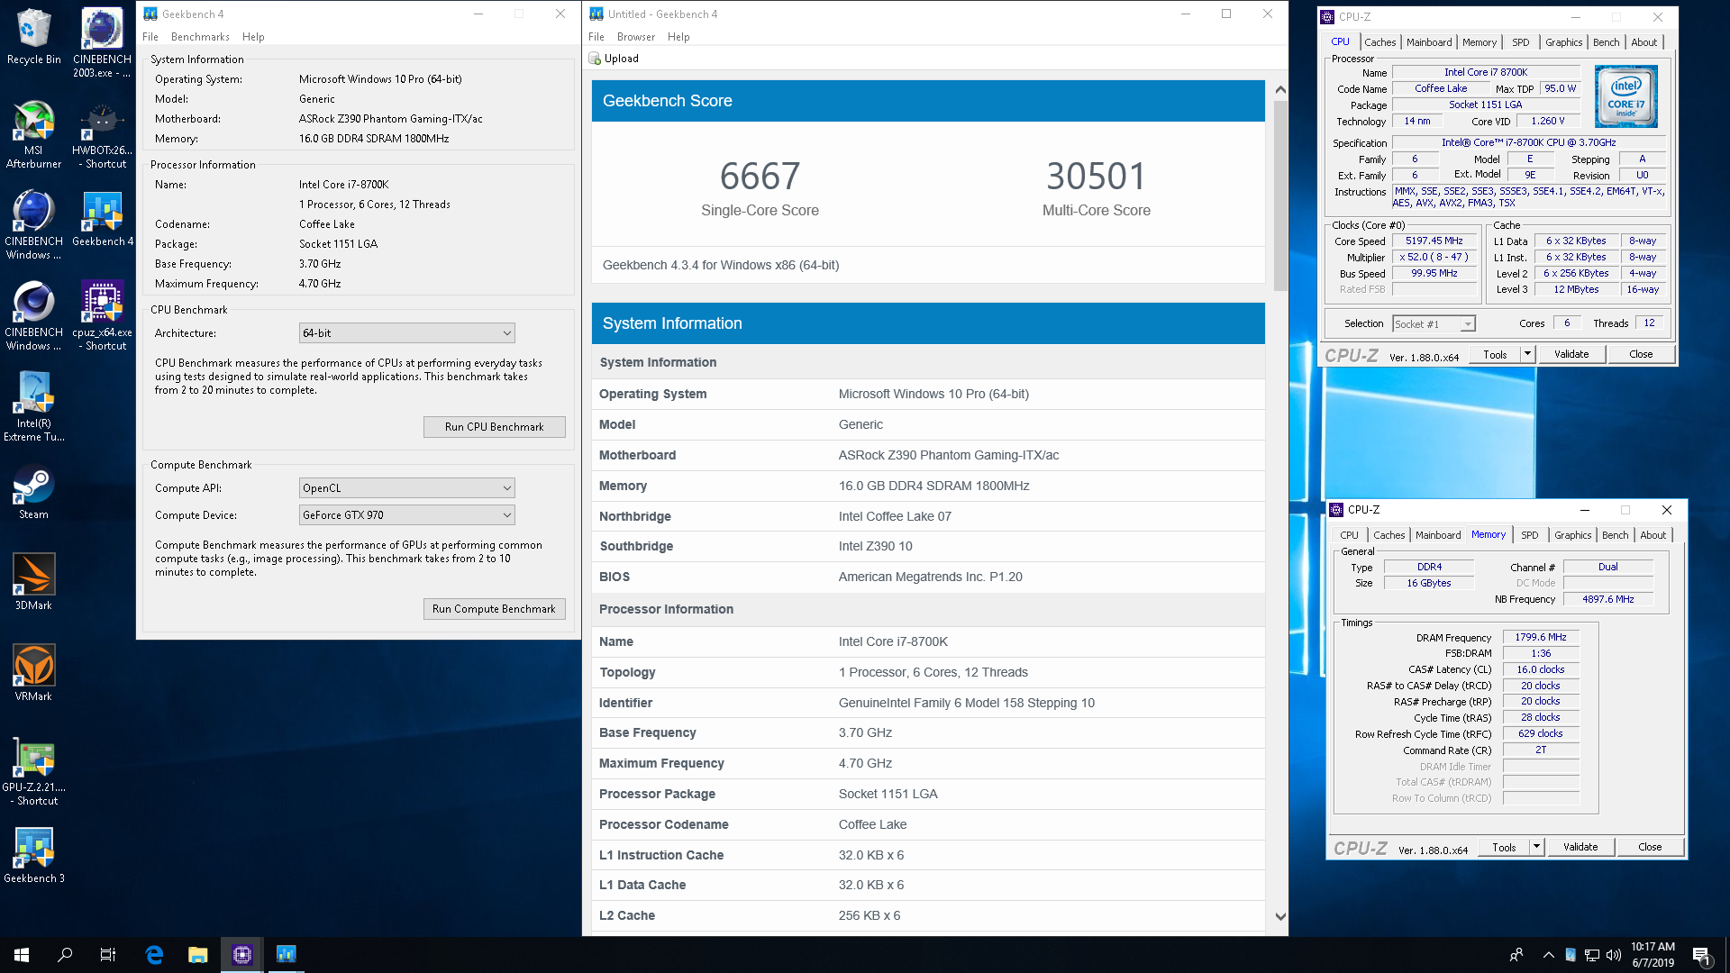Click the 6667 Single-Core Score

(760, 177)
